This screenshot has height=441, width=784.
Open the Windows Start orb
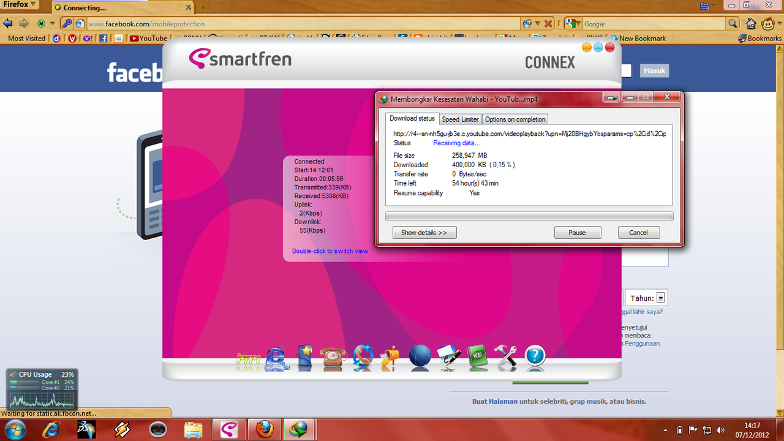tap(15, 429)
